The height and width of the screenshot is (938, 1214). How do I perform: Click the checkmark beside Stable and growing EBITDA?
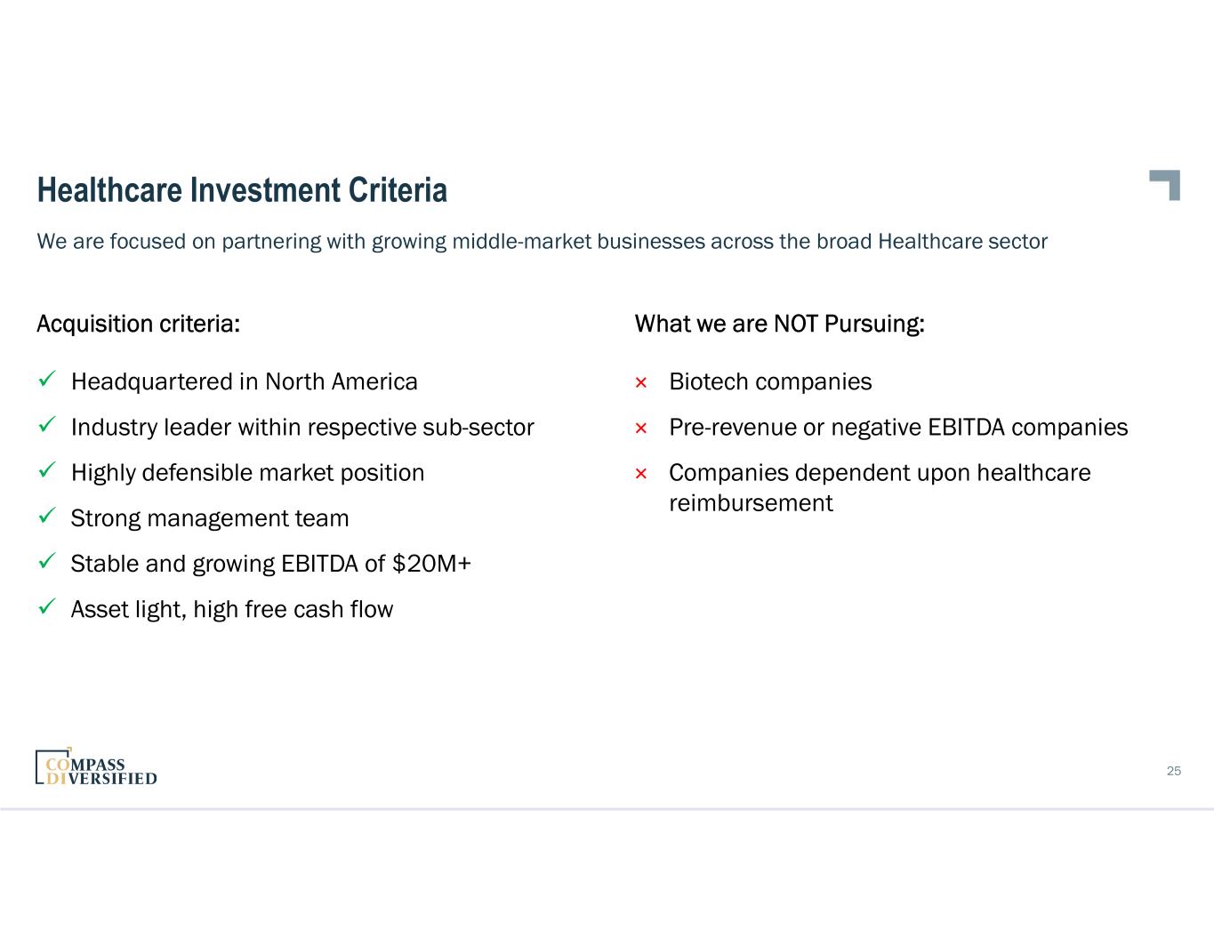48,562
